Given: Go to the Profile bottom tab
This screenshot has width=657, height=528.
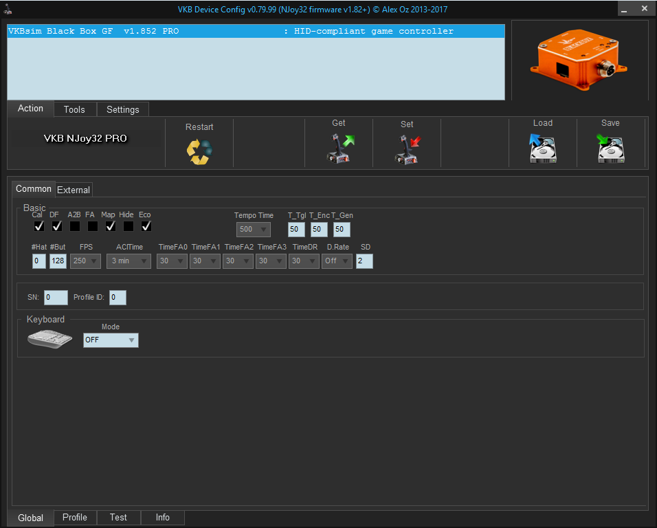Looking at the screenshot, I should [x=75, y=517].
